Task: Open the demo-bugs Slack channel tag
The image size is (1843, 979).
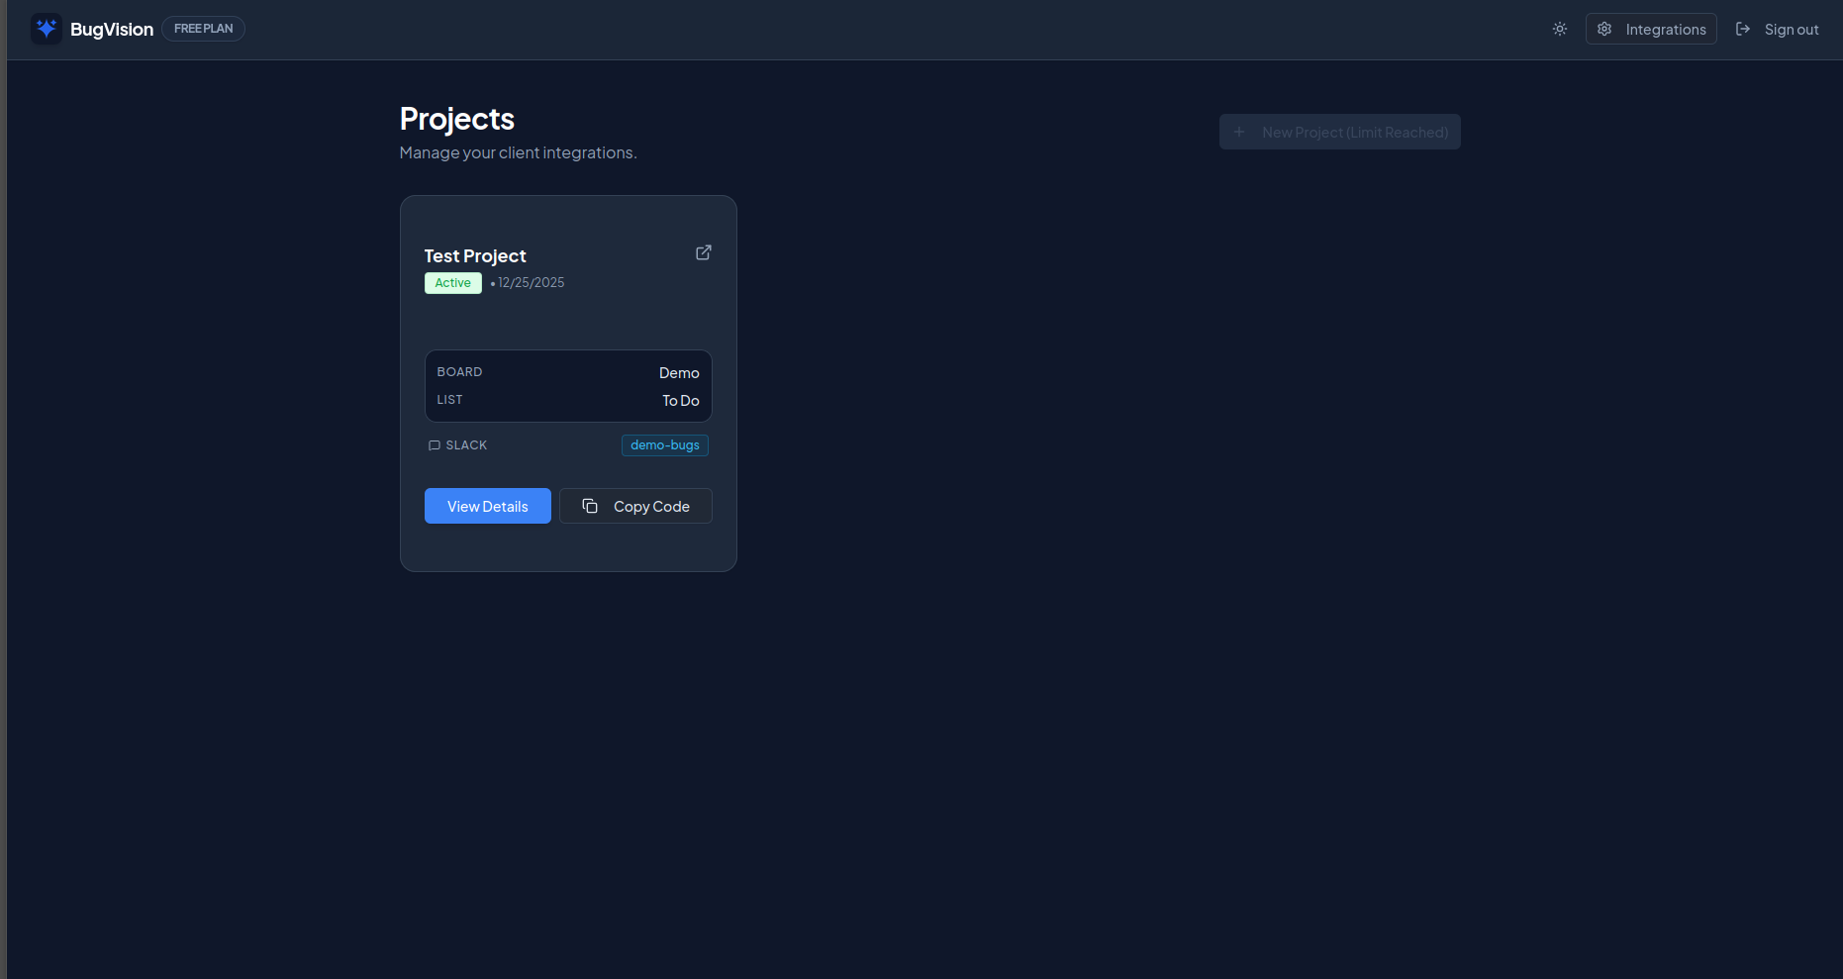Action: click(664, 444)
